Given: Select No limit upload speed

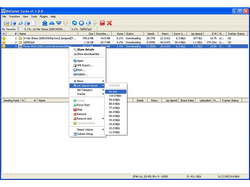Looking at the screenshot, I should 116,92.
